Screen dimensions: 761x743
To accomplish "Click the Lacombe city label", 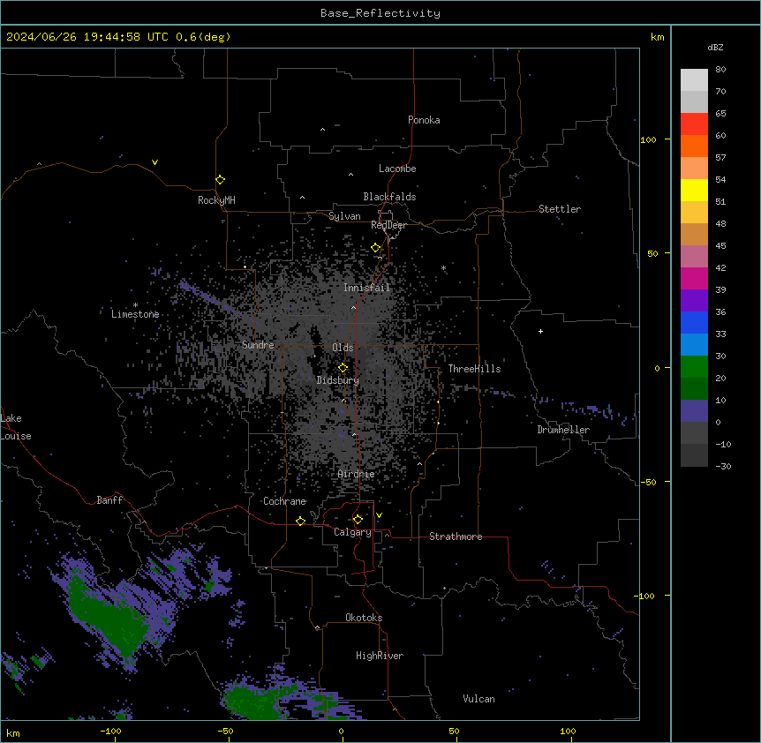I will [x=397, y=169].
